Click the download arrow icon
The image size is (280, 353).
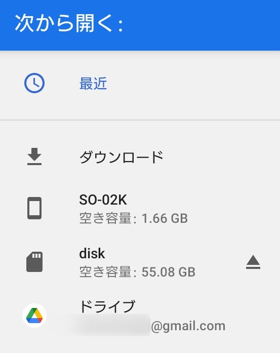pyautogui.click(x=34, y=156)
